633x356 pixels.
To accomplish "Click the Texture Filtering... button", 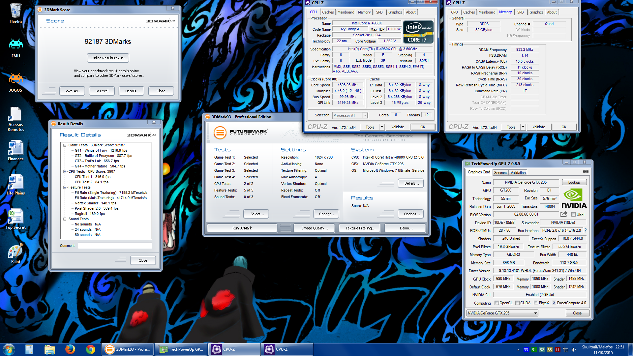I will [360, 228].
